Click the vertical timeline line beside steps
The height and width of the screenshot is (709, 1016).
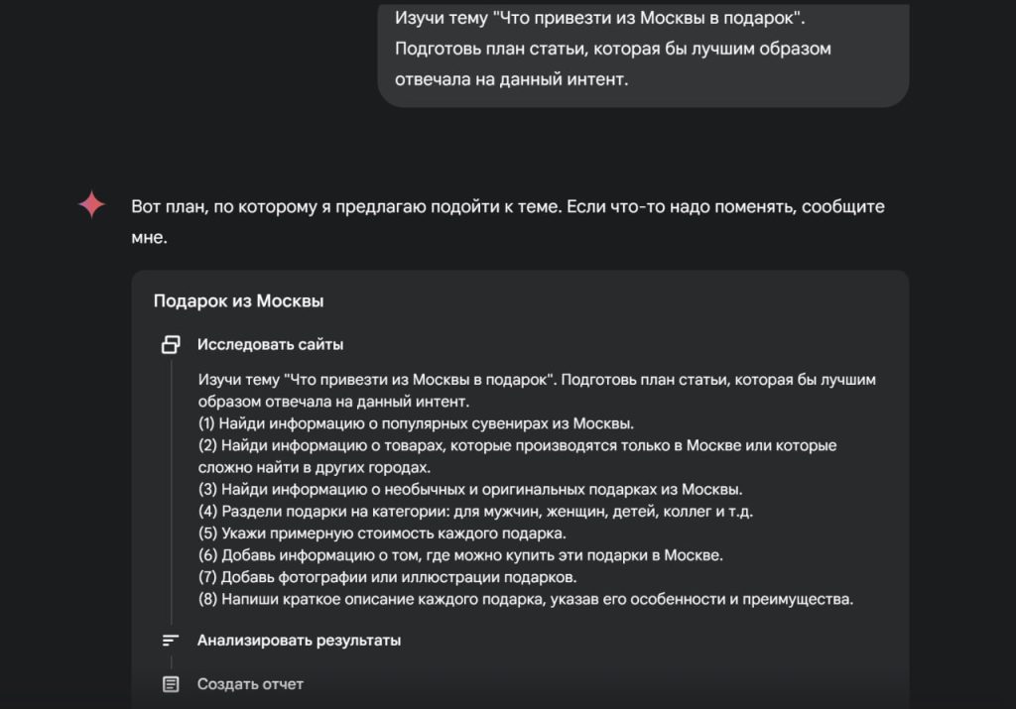pos(171,496)
